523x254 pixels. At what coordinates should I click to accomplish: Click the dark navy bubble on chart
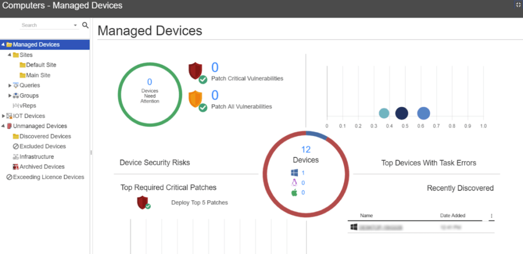coord(402,113)
